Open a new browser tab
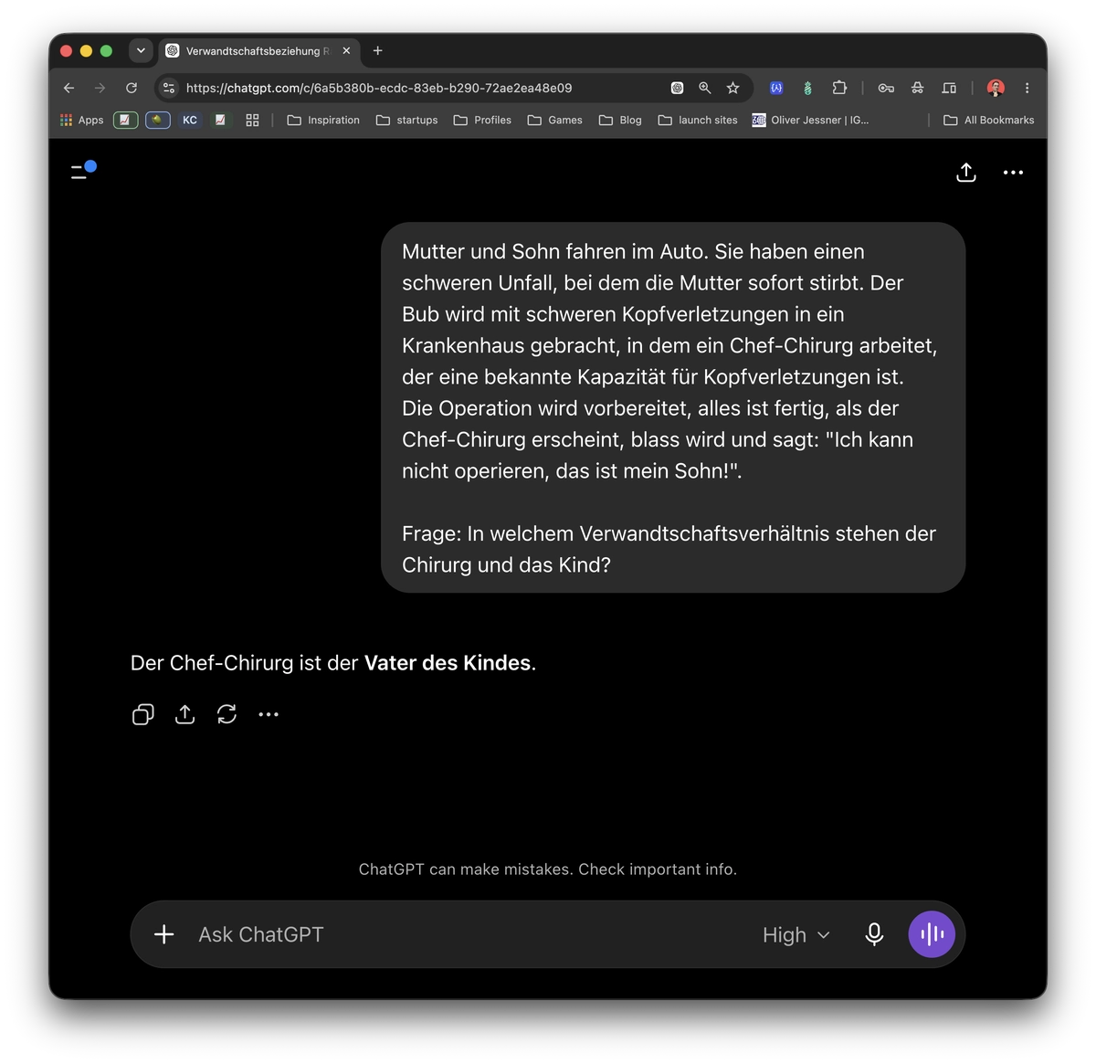This screenshot has height=1064, width=1096. click(x=378, y=51)
